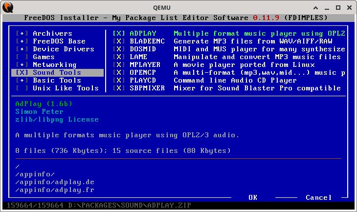Click the '/appinfo/' file list entry
Image resolution: width=357 pixels, height=212 pixels.
coord(35,174)
